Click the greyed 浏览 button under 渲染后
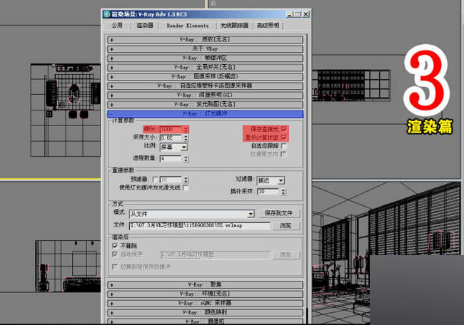This screenshot has width=464, height=325. pyautogui.click(x=286, y=254)
